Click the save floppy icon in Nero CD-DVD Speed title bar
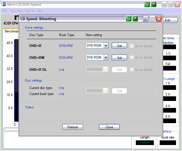182x151 pixels. tap(154, 5)
